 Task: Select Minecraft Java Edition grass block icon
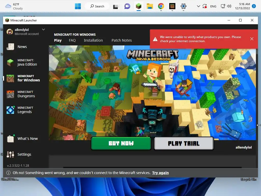(x=10, y=63)
